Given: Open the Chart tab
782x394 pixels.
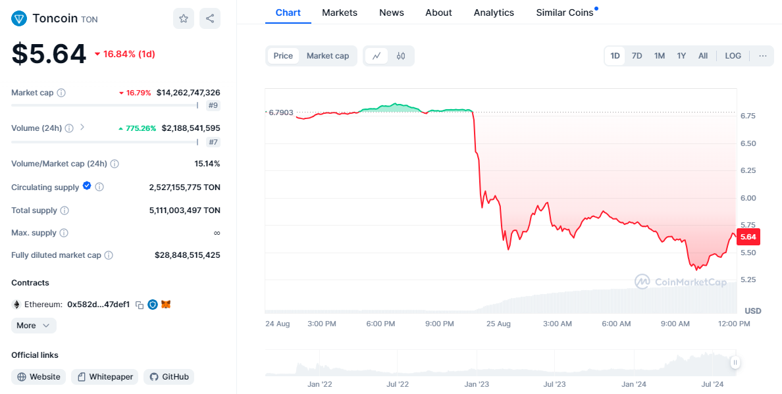Looking at the screenshot, I should click(x=288, y=12).
